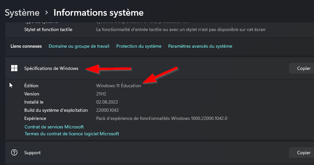Open Termes du contrat de licence logiciel Microsoft
Image resolution: width=314 pixels, height=165 pixels.
click(72, 134)
